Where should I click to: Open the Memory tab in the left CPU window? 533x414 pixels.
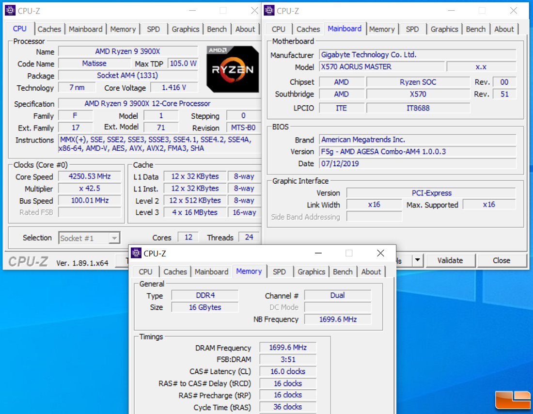tap(123, 29)
